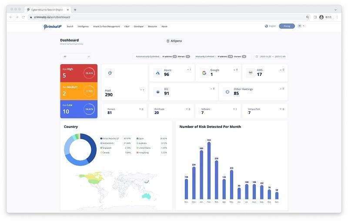Click the Azure cloud icon
The image size is (348, 221).
click(158, 73)
